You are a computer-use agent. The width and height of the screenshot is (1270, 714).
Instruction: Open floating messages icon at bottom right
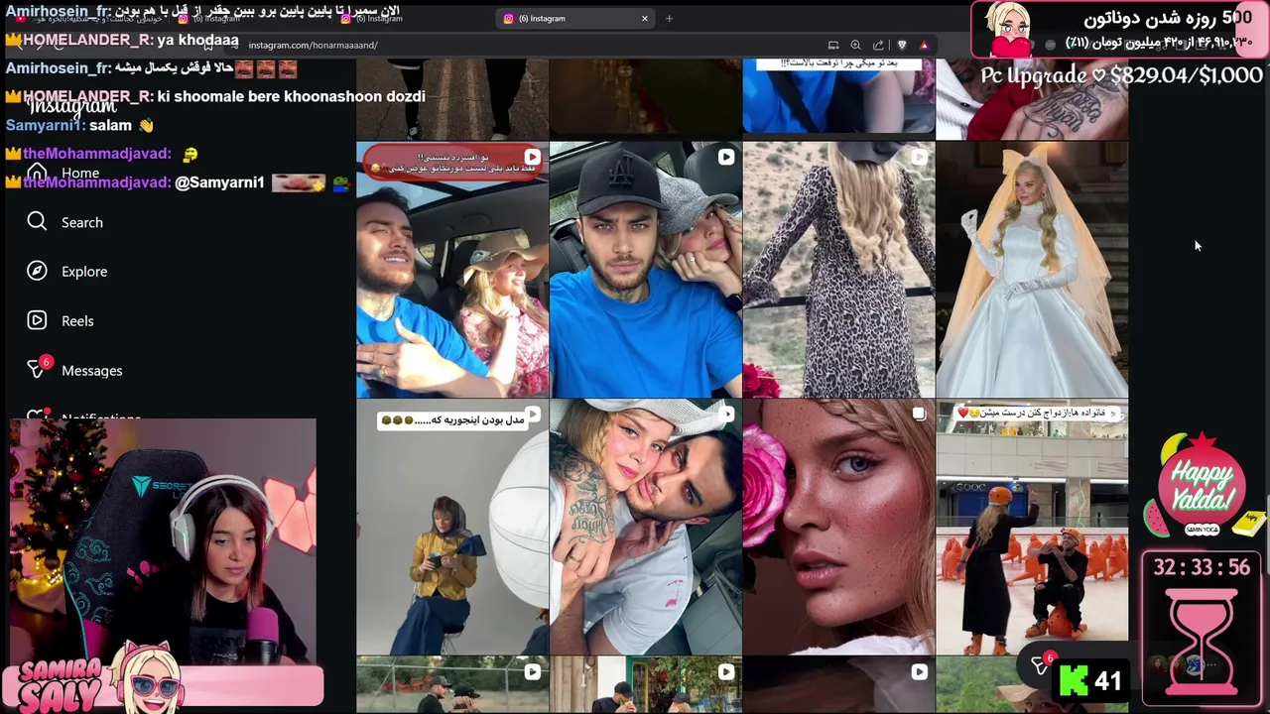coord(1042,665)
